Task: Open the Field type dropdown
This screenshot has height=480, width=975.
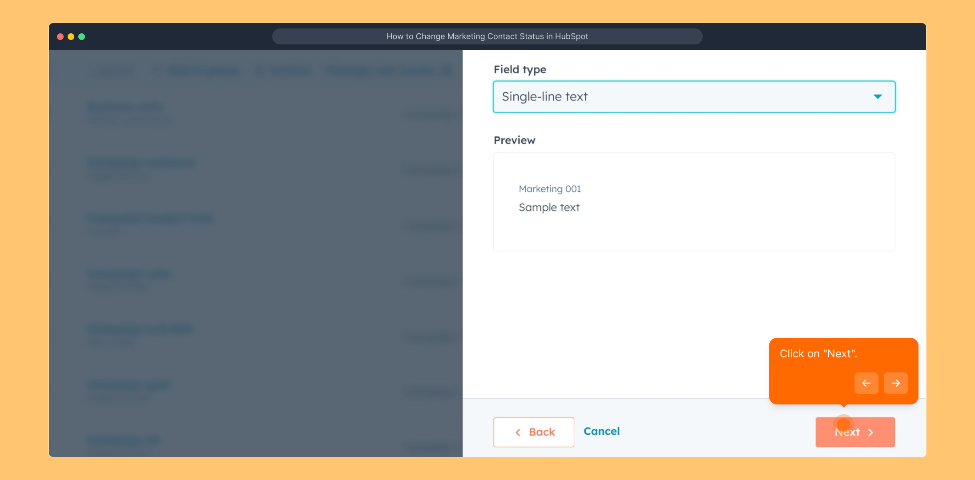Action: pos(693,97)
